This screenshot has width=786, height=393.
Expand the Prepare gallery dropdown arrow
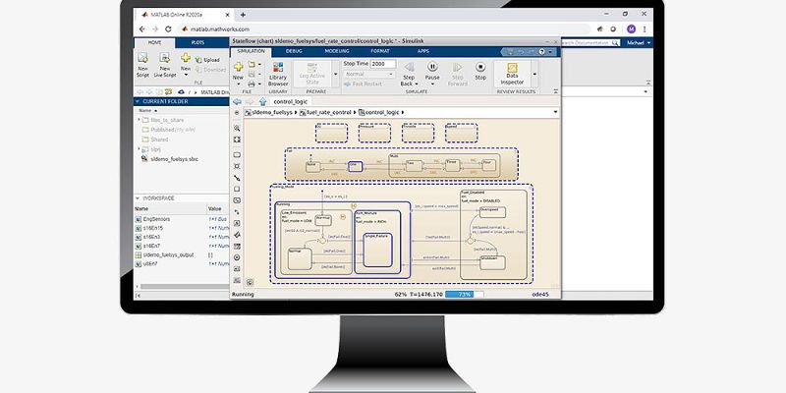335,74
